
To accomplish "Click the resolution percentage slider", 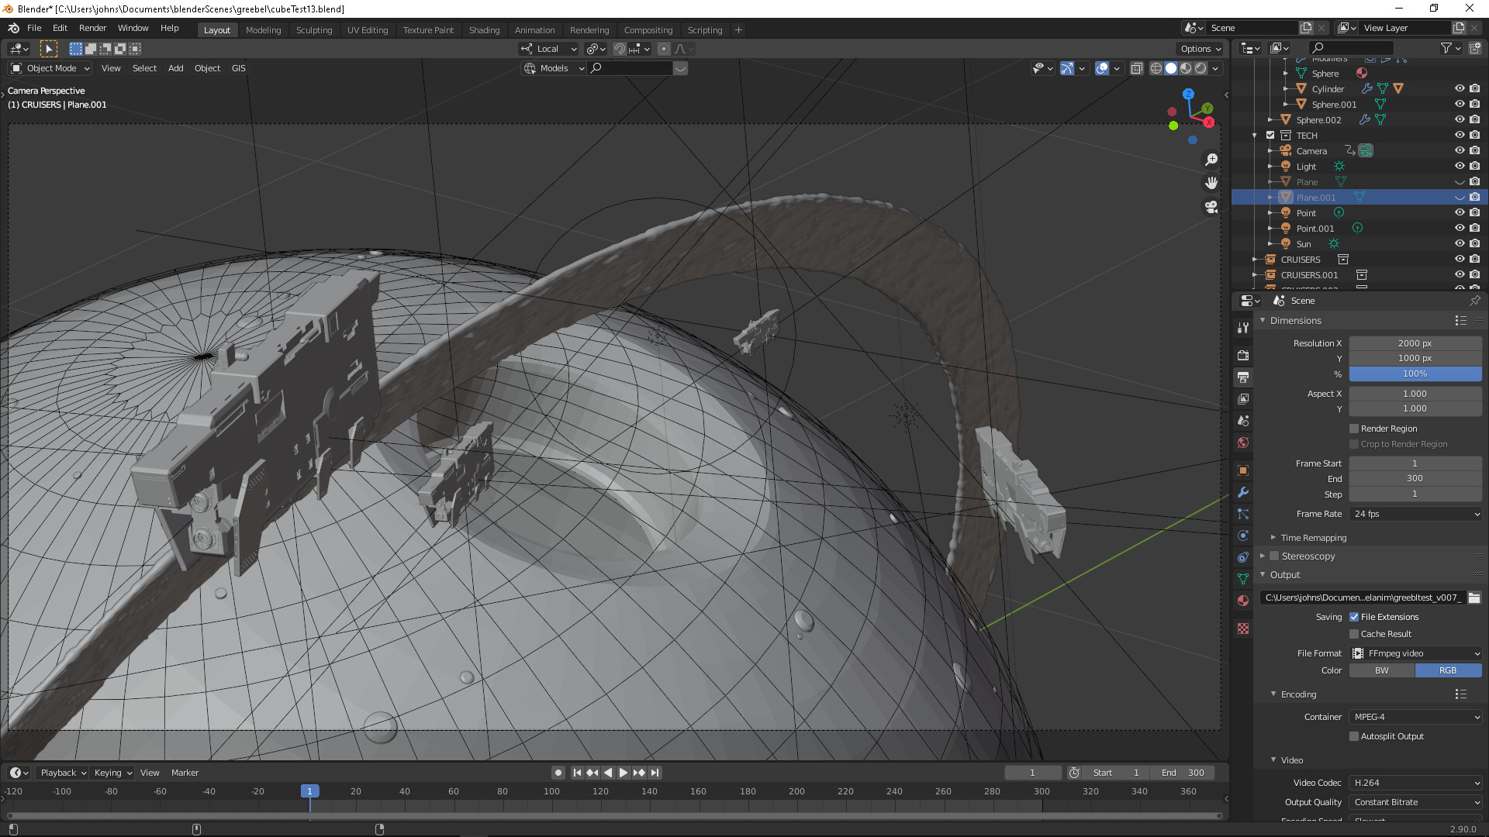I will click(x=1415, y=374).
